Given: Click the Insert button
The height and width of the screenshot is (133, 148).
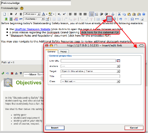Looking at the screenshot, I should click(x=55, y=128).
